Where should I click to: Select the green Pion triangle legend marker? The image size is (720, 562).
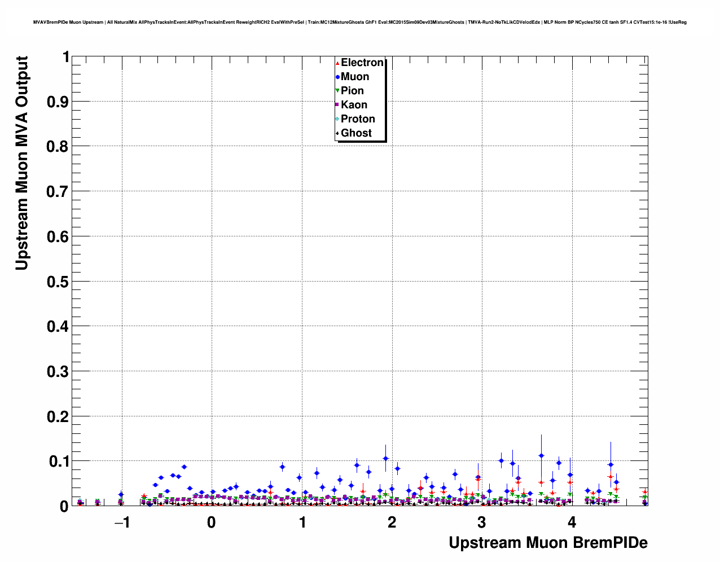(337, 91)
